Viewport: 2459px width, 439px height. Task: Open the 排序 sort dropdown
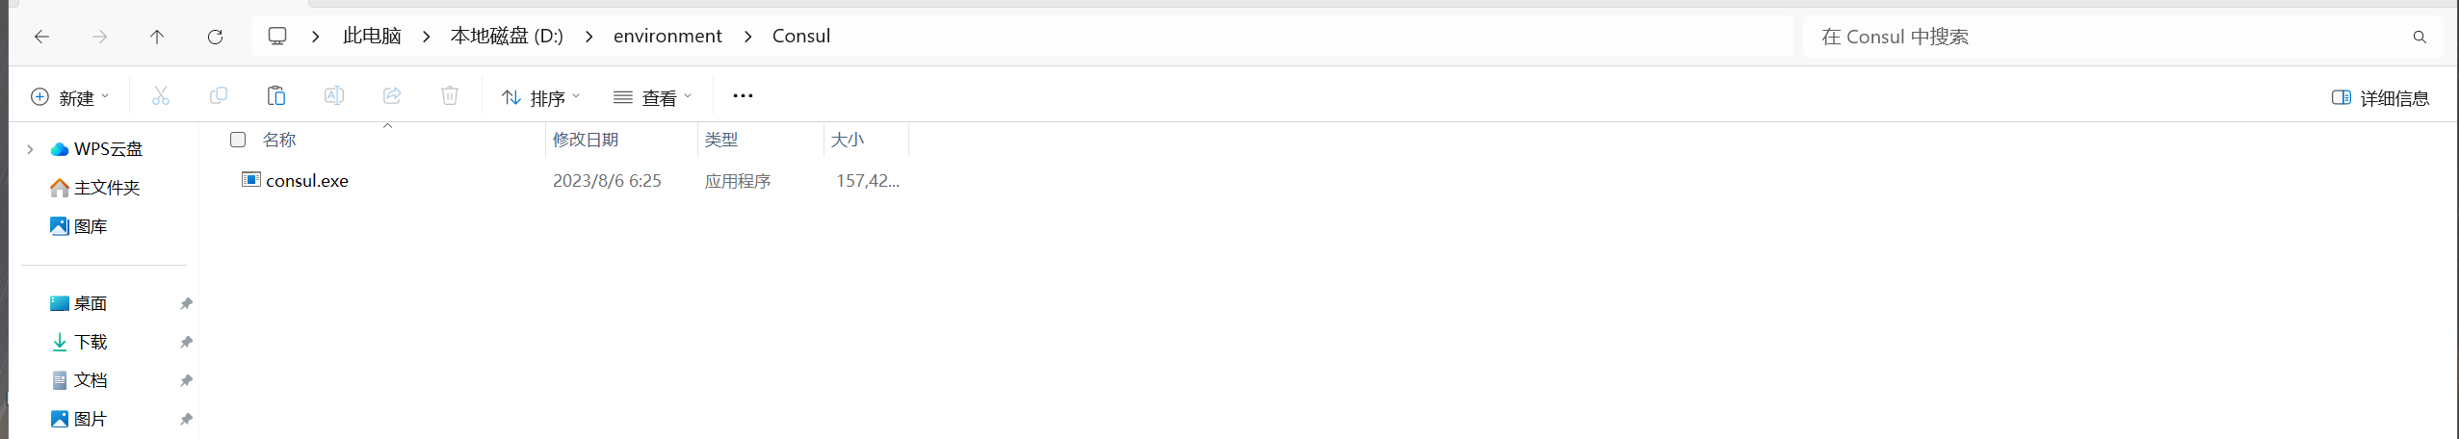541,97
